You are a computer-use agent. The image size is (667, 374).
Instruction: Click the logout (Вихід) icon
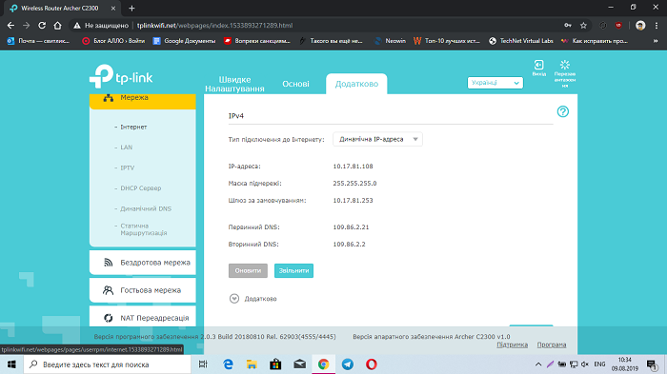[x=539, y=65]
